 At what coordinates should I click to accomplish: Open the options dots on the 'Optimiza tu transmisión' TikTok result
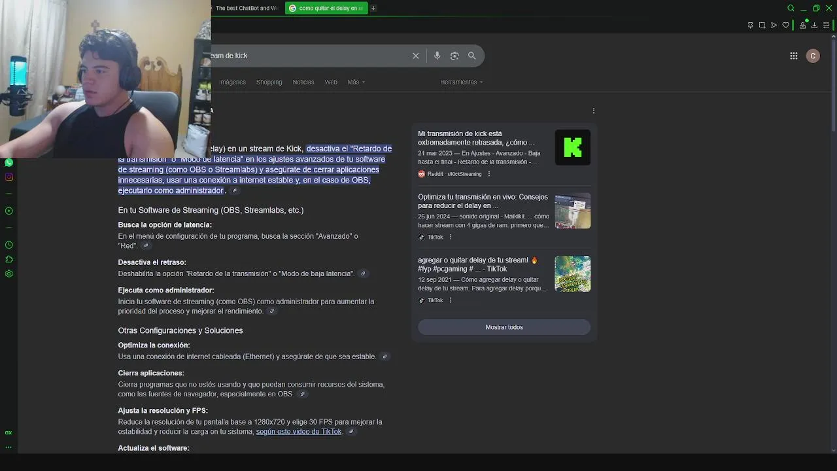pyautogui.click(x=450, y=237)
